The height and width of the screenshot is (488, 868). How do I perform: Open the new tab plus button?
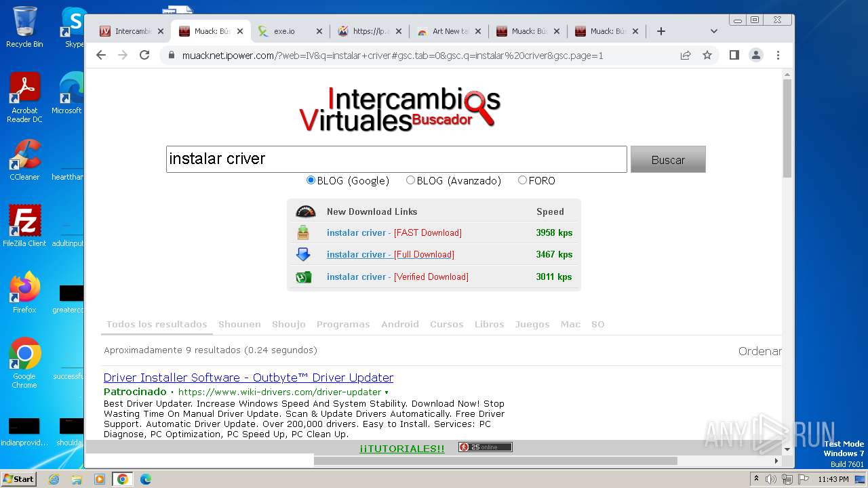click(x=661, y=31)
